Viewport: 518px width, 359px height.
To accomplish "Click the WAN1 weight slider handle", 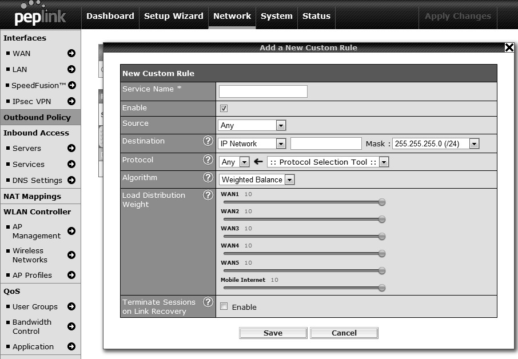I will click(381, 202).
